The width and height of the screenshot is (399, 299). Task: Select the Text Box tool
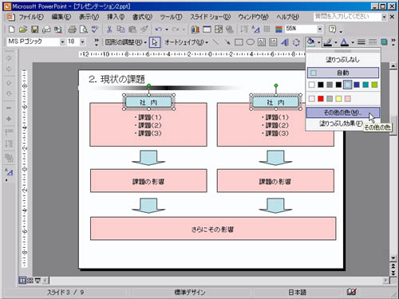[x=262, y=42]
